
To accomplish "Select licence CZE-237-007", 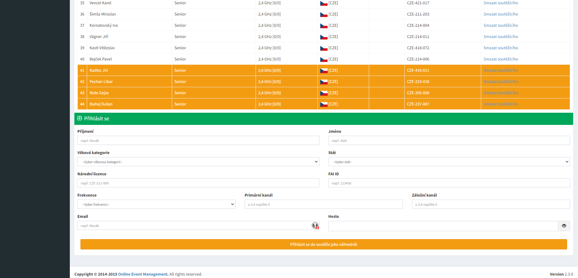I will pyautogui.click(x=418, y=104).
